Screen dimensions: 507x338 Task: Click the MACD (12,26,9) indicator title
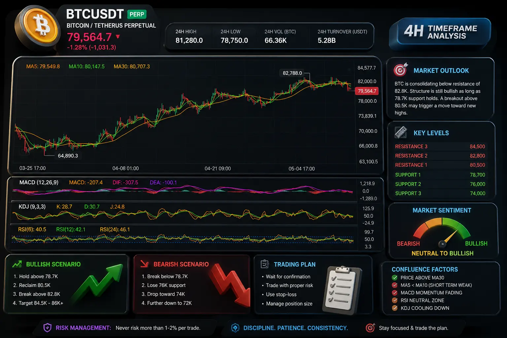tap(39, 182)
